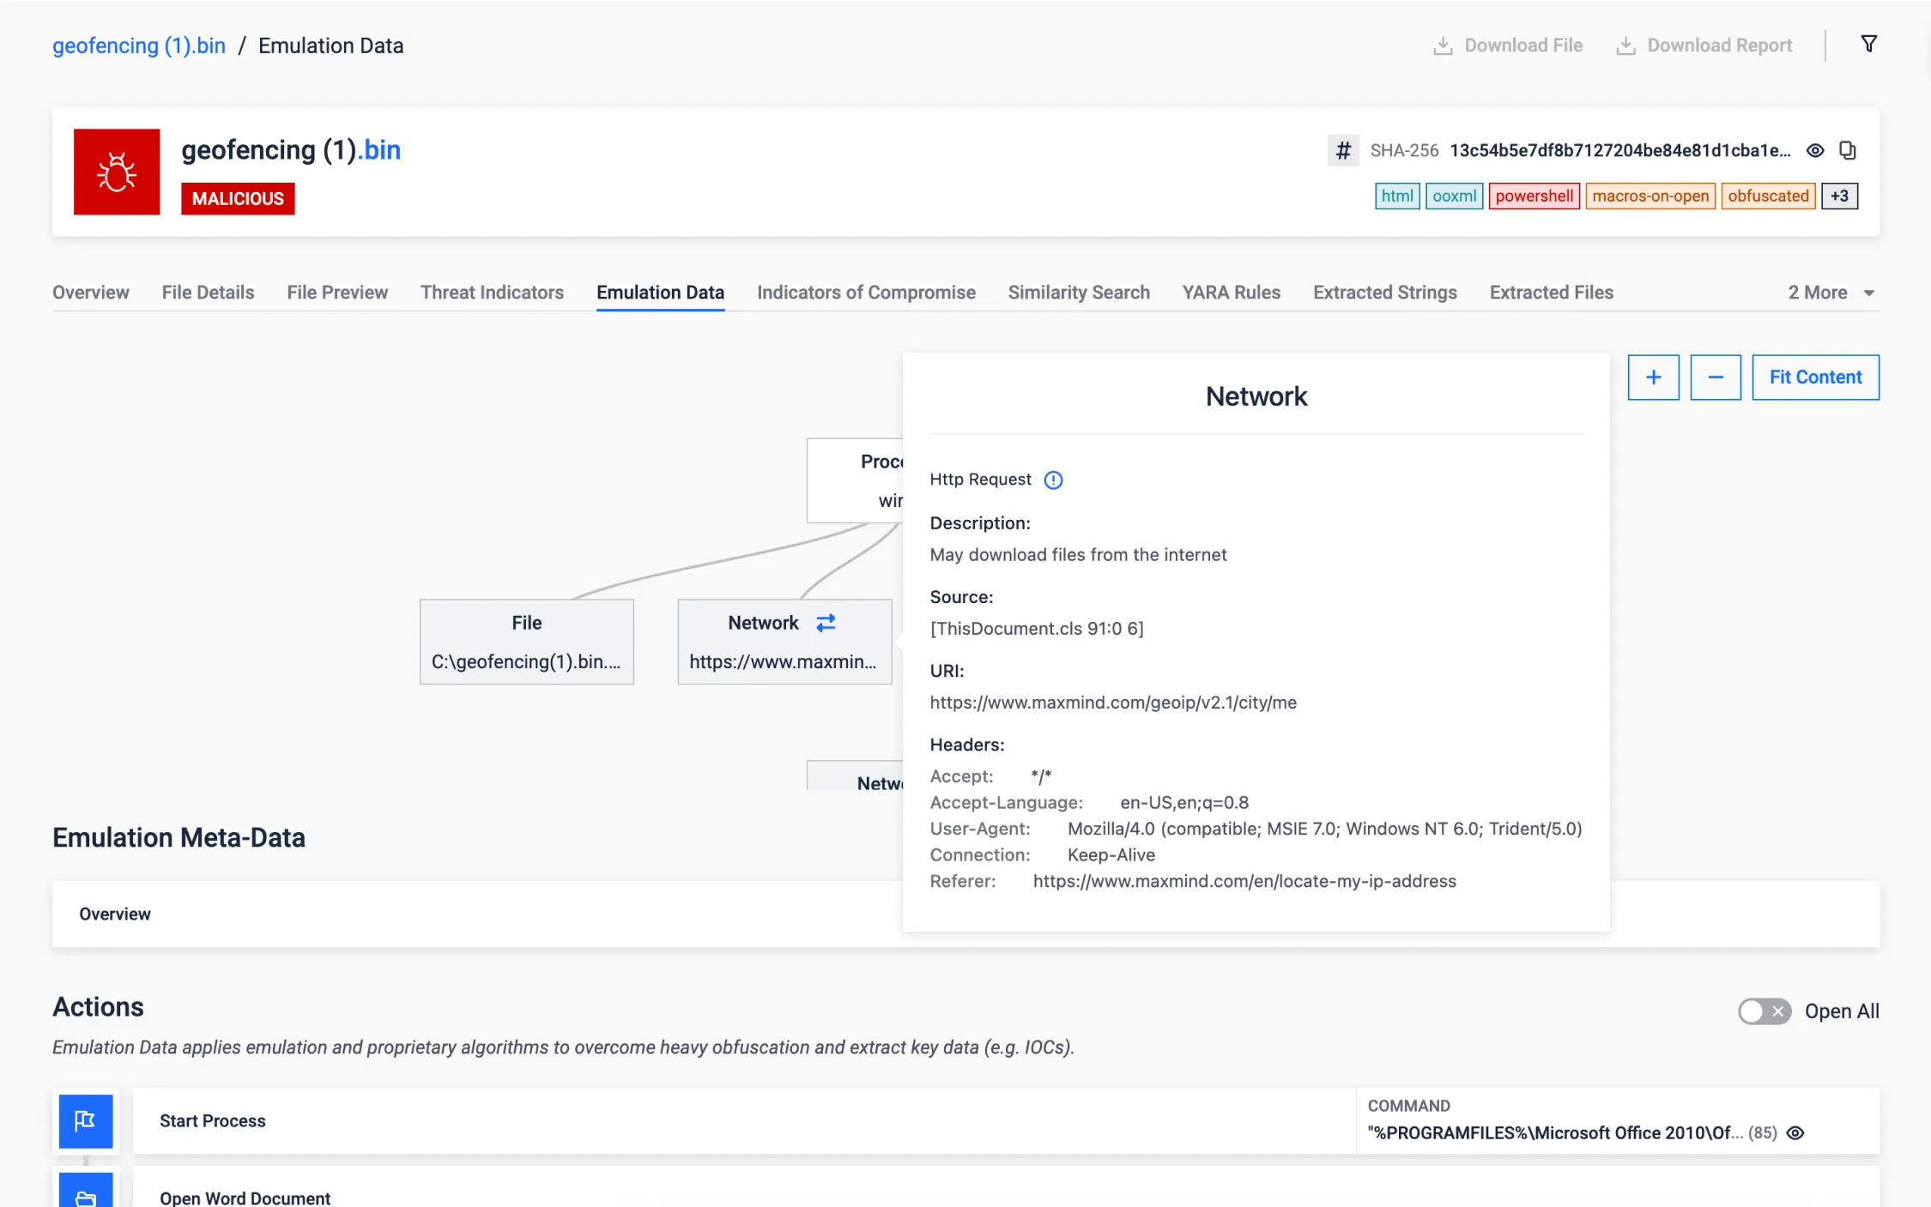Viewport: 1931px width, 1207px height.
Task: Select the File node in the graph
Action: [x=526, y=641]
